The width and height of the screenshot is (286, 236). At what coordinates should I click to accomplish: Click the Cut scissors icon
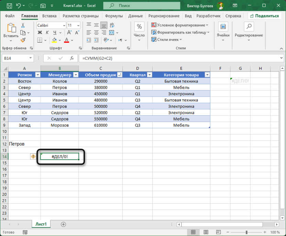23,25
